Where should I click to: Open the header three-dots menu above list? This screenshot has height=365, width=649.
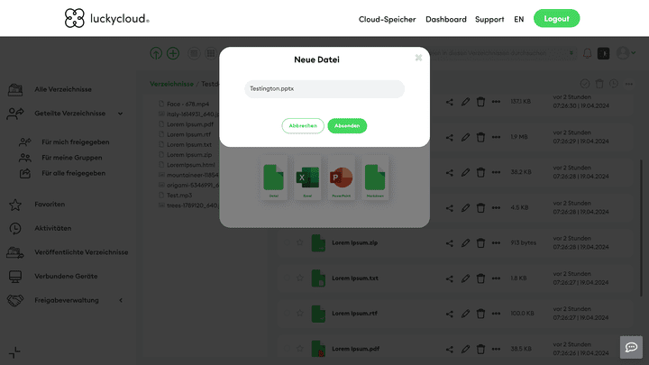629,84
